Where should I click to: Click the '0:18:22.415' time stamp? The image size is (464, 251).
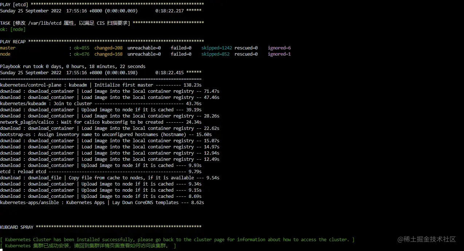tap(169, 72)
